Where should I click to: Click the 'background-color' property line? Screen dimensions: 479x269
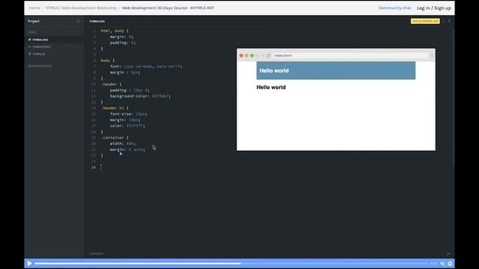coord(140,96)
